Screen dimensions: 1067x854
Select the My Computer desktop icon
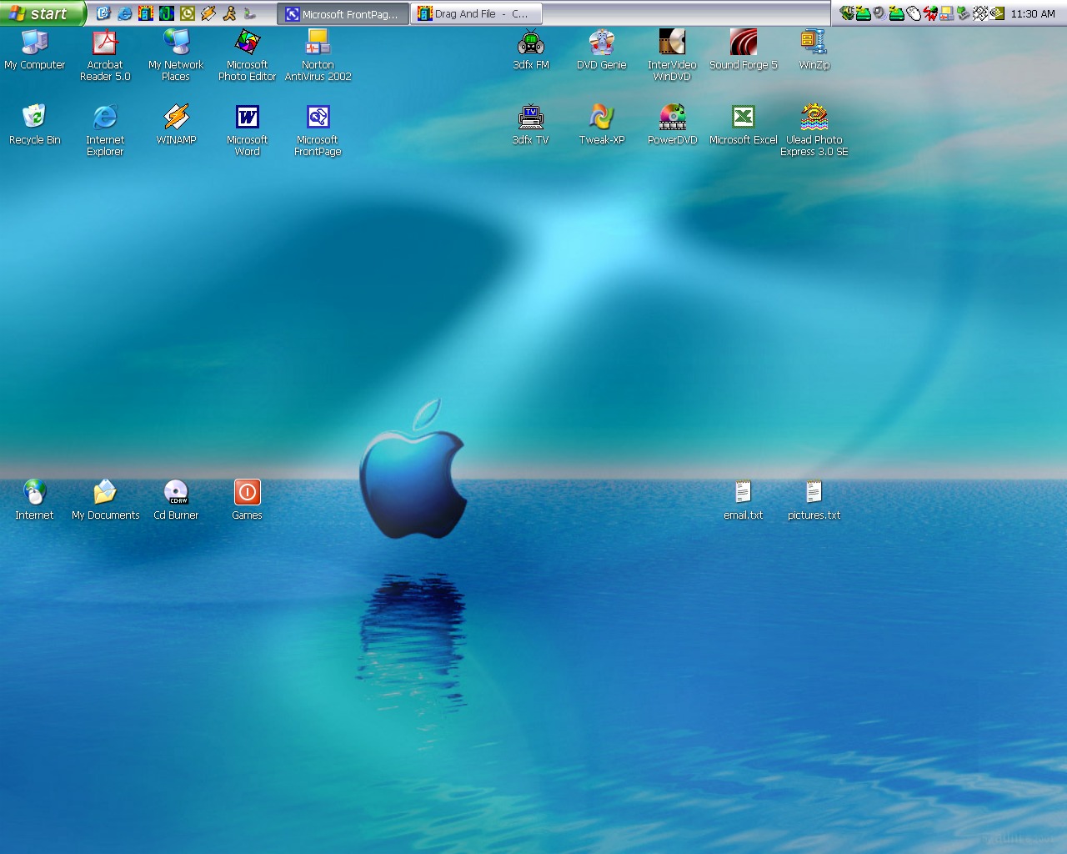point(34,50)
